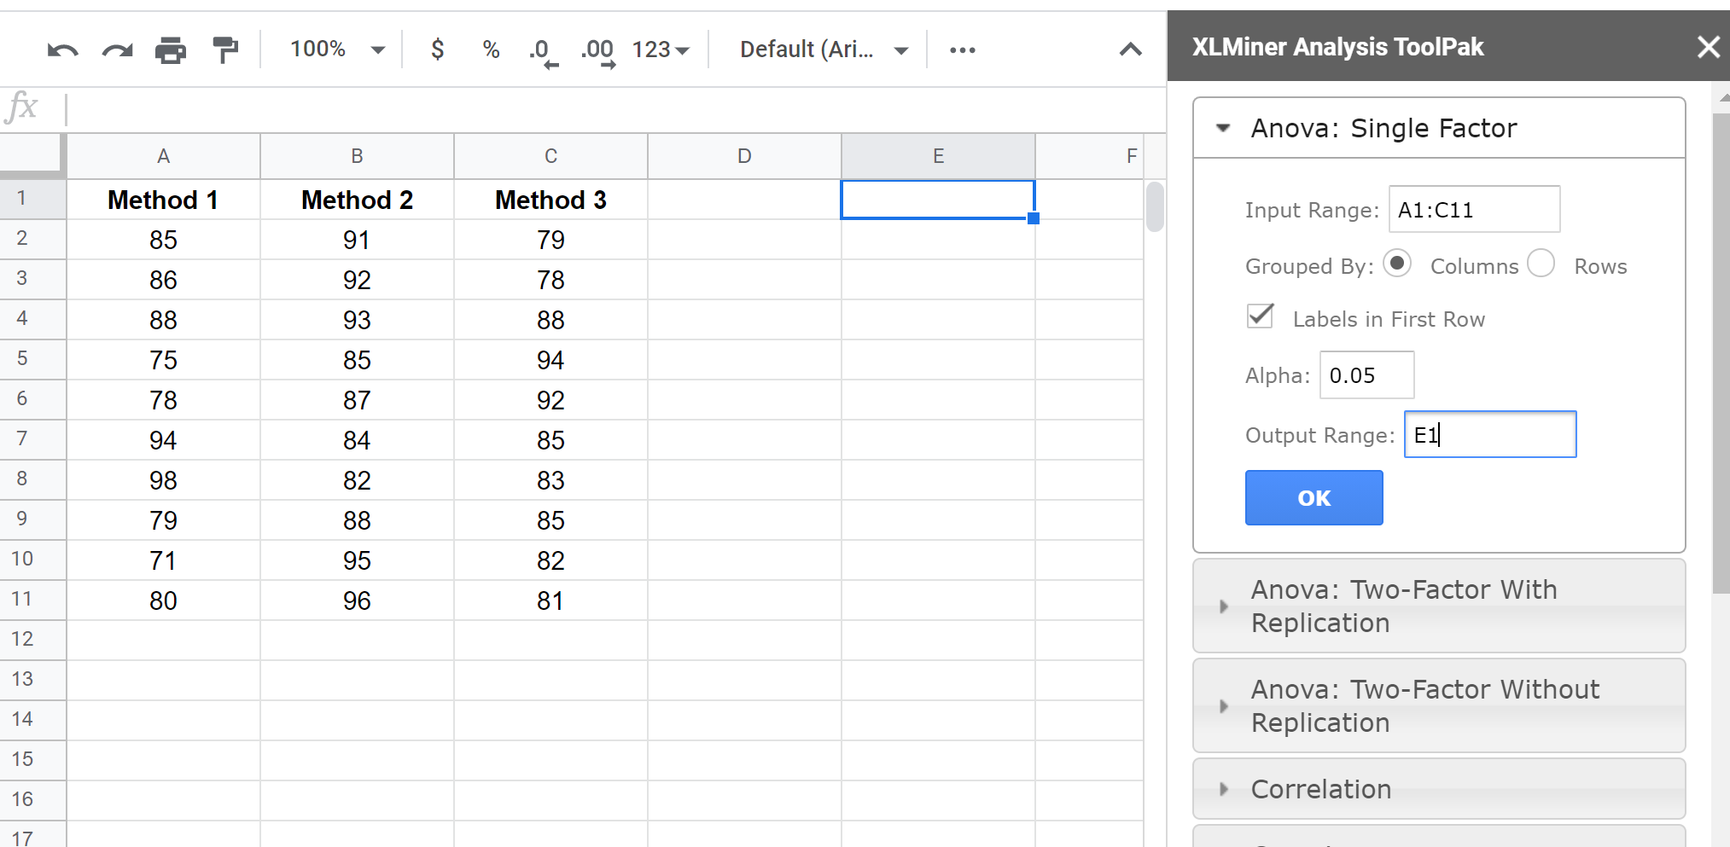Click cell B11 with value 96
This screenshot has width=1730, height=847.
click(x=357, y=600)
